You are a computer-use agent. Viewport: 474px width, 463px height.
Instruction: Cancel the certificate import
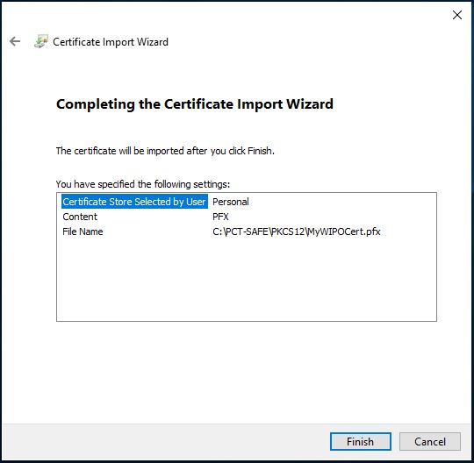(430, 442)
